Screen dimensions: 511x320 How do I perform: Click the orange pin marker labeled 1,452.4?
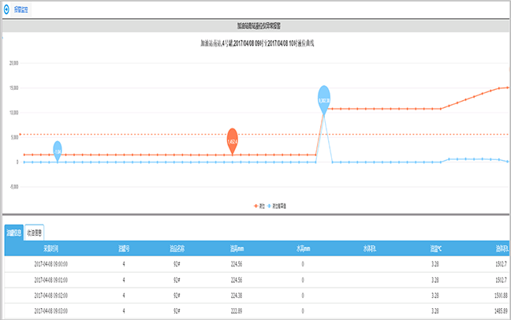click(232, 140)
